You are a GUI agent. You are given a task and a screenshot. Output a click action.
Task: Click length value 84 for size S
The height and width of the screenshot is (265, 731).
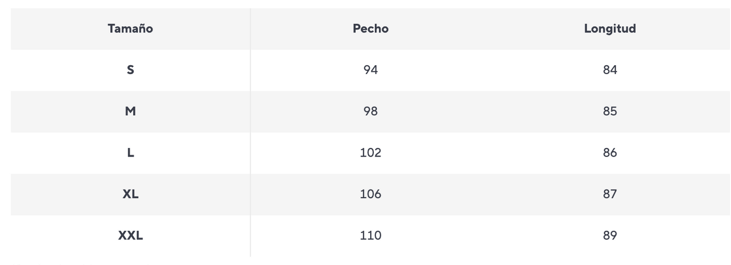pos(610,70)
